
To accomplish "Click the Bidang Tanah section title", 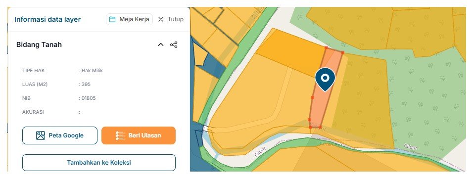I will coord(39,44).
